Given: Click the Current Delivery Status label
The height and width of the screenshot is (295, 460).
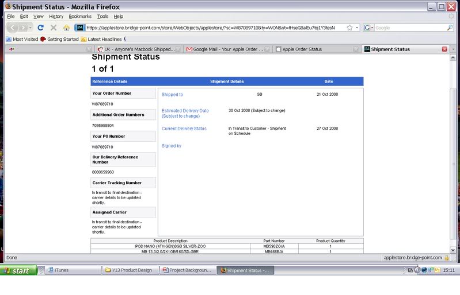Looking at the screenshot, I should 184,129.
